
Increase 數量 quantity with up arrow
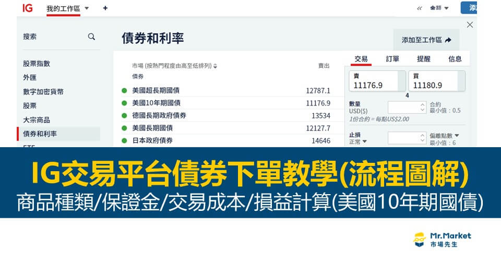[423, 104]
